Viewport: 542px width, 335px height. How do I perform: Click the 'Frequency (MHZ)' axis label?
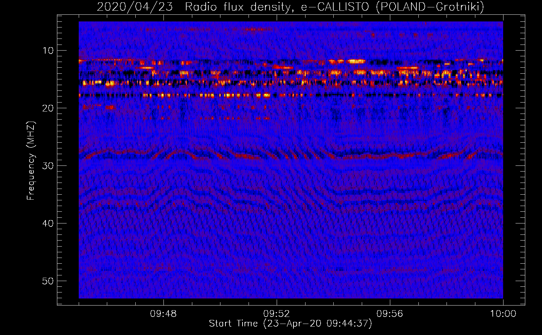coord(31,161)
